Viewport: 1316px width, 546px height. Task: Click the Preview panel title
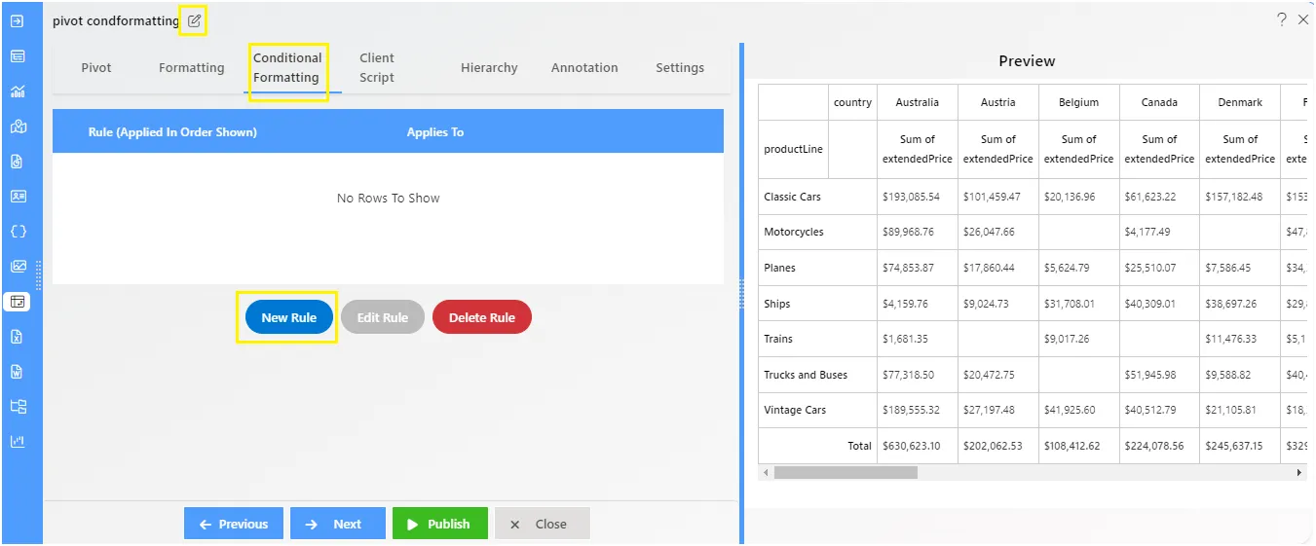click(1027, 60)
